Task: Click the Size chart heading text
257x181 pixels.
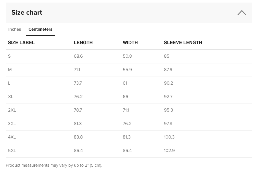Action: (27, 13)
